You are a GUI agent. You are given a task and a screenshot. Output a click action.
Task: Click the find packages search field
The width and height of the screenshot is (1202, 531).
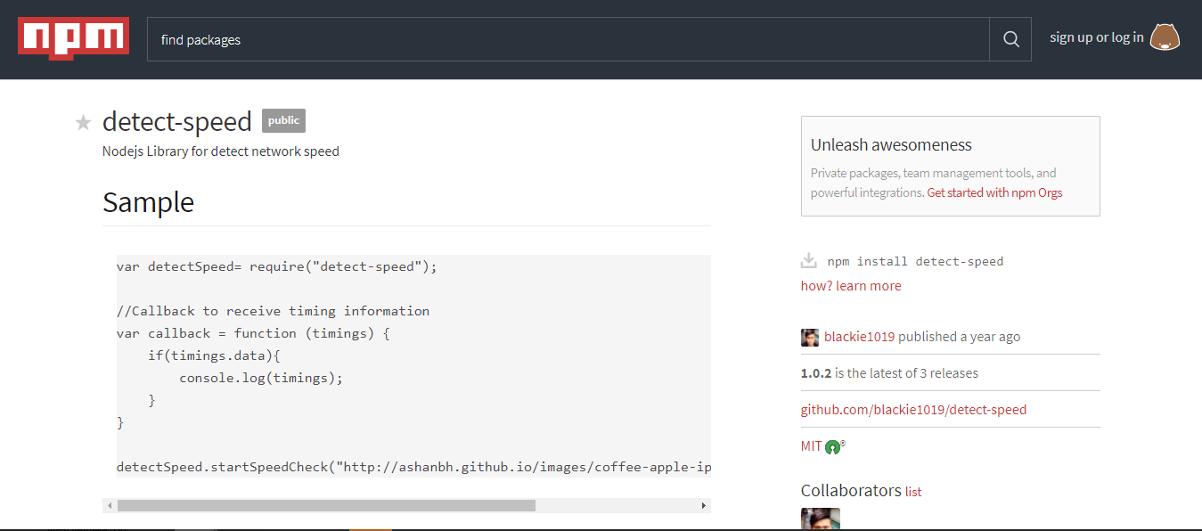click(568, 39)
